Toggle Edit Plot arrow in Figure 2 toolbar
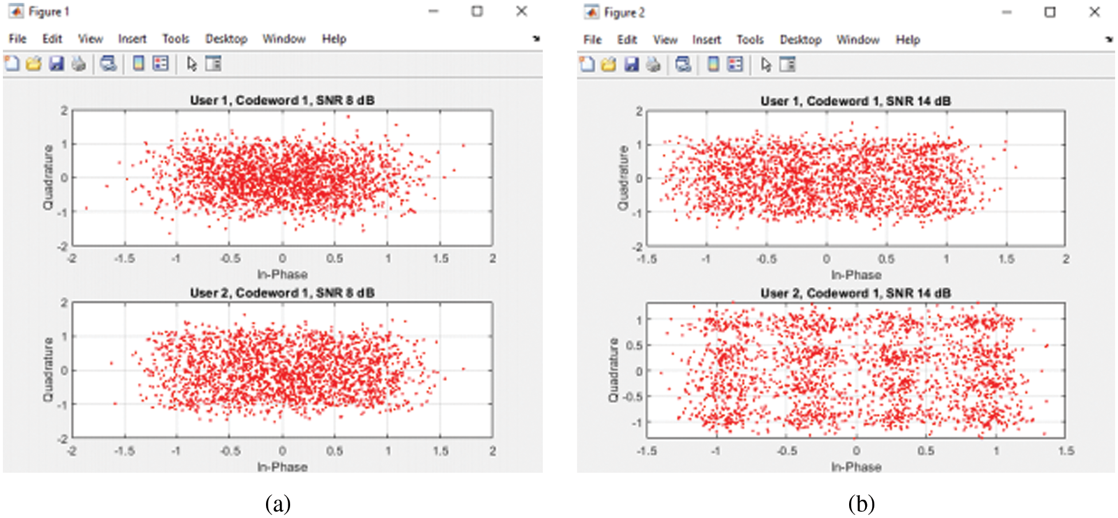The height and width of the screenshot is (518, 1118). [766, 64]
